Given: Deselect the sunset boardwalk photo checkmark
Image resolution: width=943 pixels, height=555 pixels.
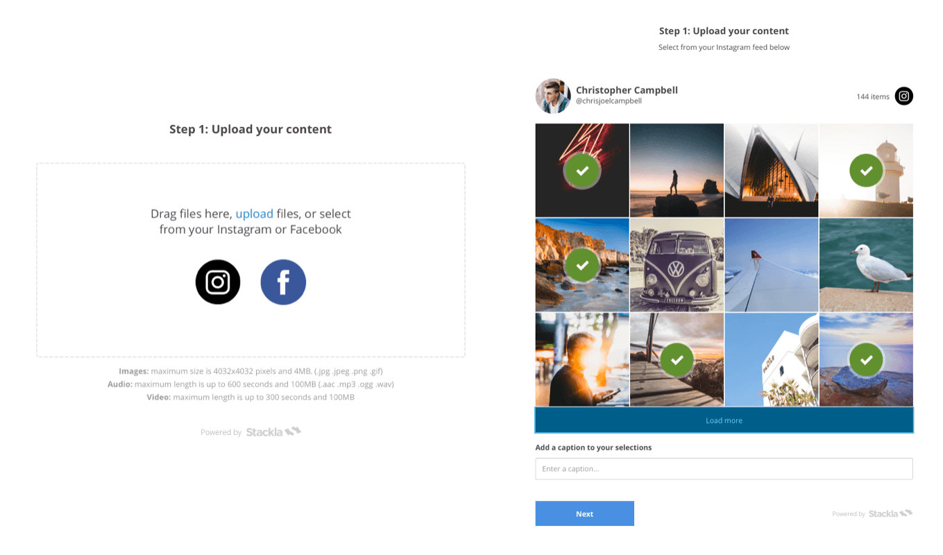Looking at the screenshot, I should [677, 360].
